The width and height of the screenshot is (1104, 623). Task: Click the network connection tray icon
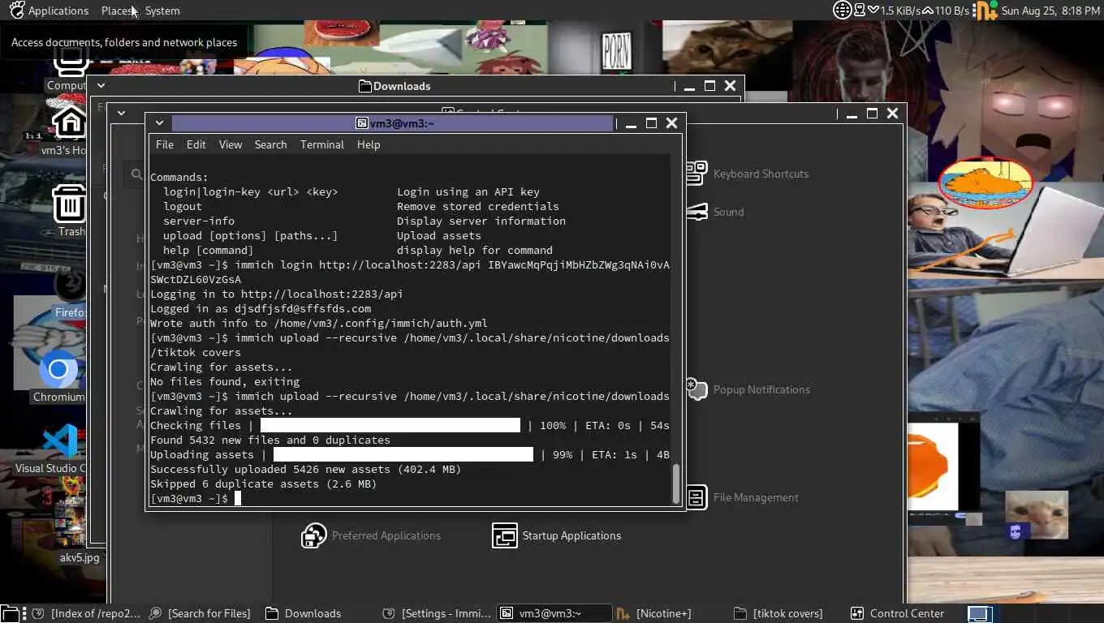click(x=859, y=11)
